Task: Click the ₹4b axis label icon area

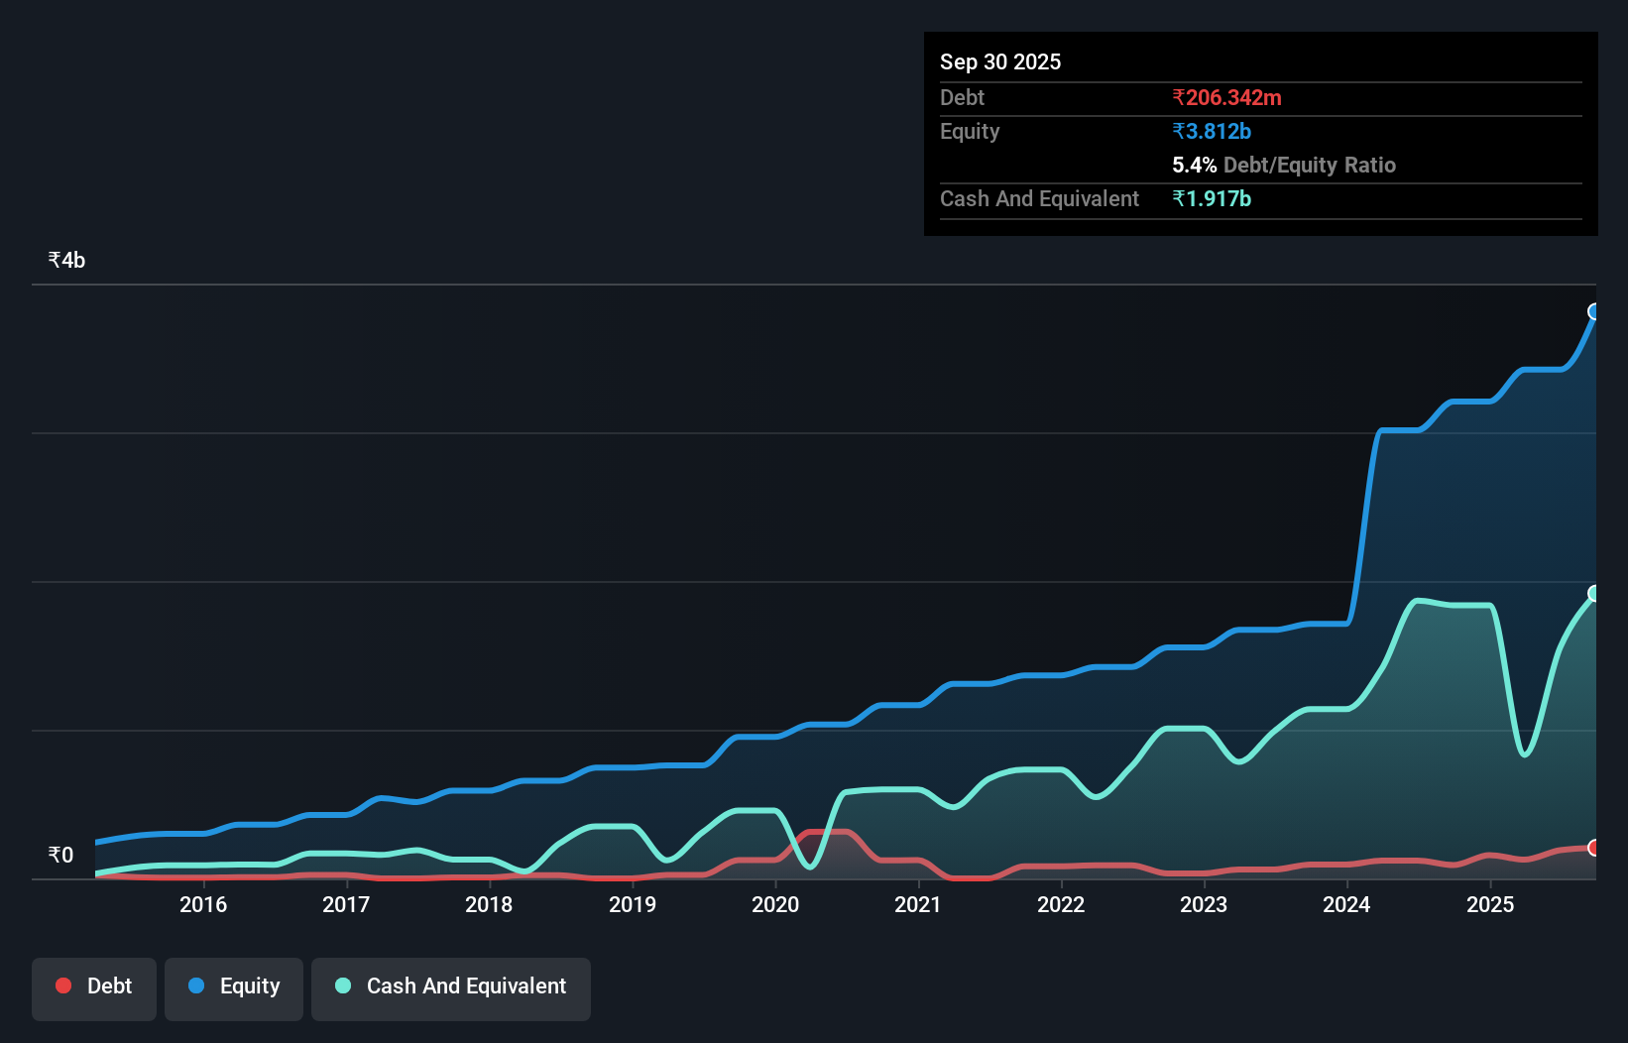Action: [65, 259]
